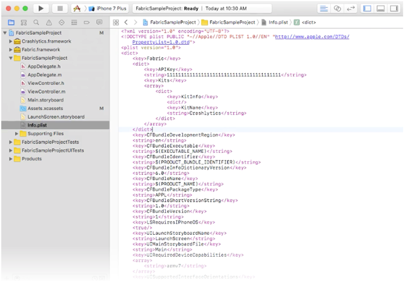
Task: Go forward in editor history
Action: [135, 22]
